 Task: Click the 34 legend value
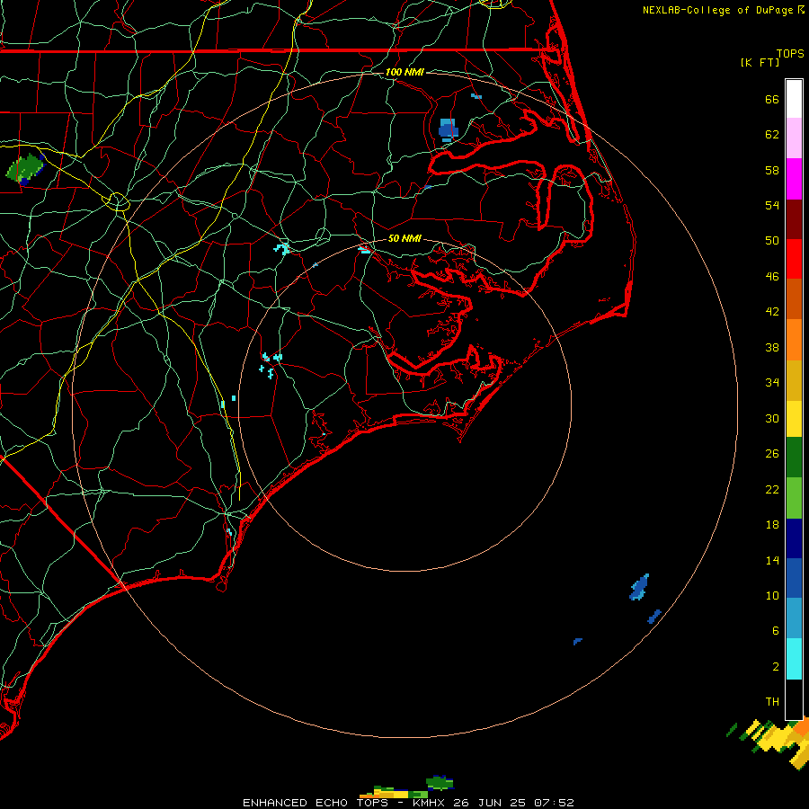click(x=772, y=382)
